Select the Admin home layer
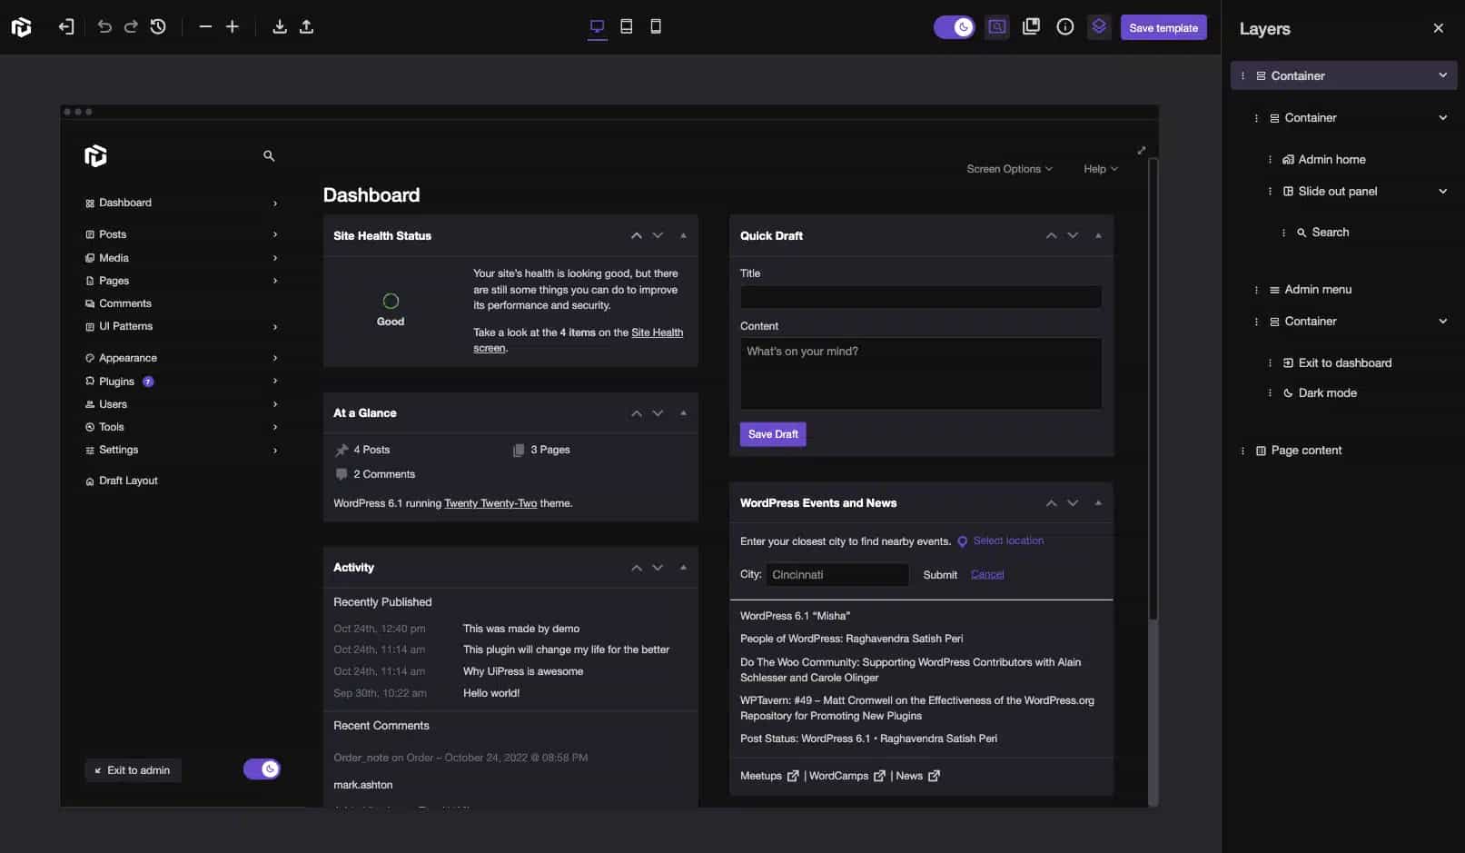Viewport: 1465px width, 853px height. (x=1331, y=159)
